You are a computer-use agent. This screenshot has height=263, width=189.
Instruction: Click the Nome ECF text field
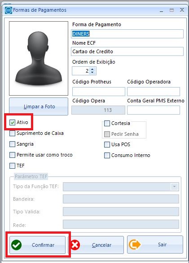point(127,51)
